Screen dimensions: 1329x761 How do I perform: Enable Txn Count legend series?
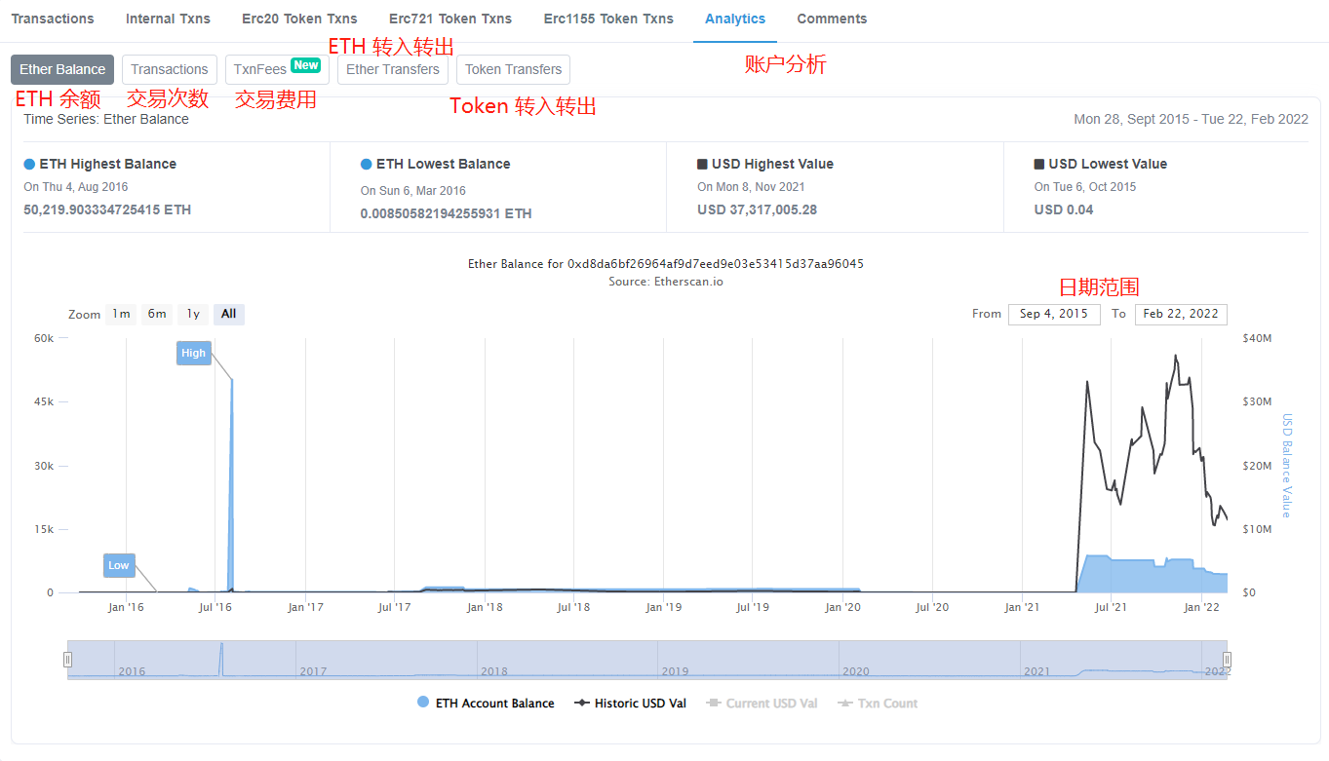878,703
